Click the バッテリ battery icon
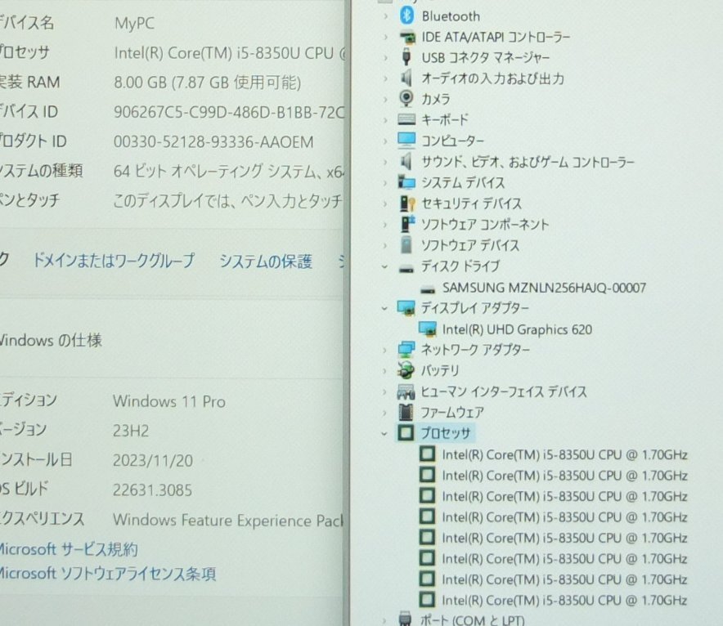The height and width of the screenshot is (626, 723). 406,370
